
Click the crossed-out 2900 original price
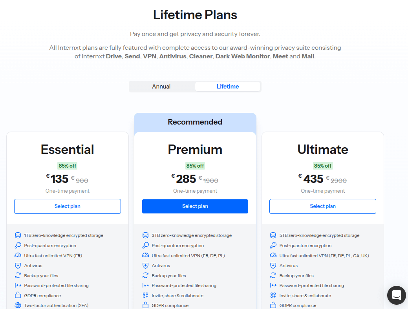pyautogui.click(x=339, y=181)
